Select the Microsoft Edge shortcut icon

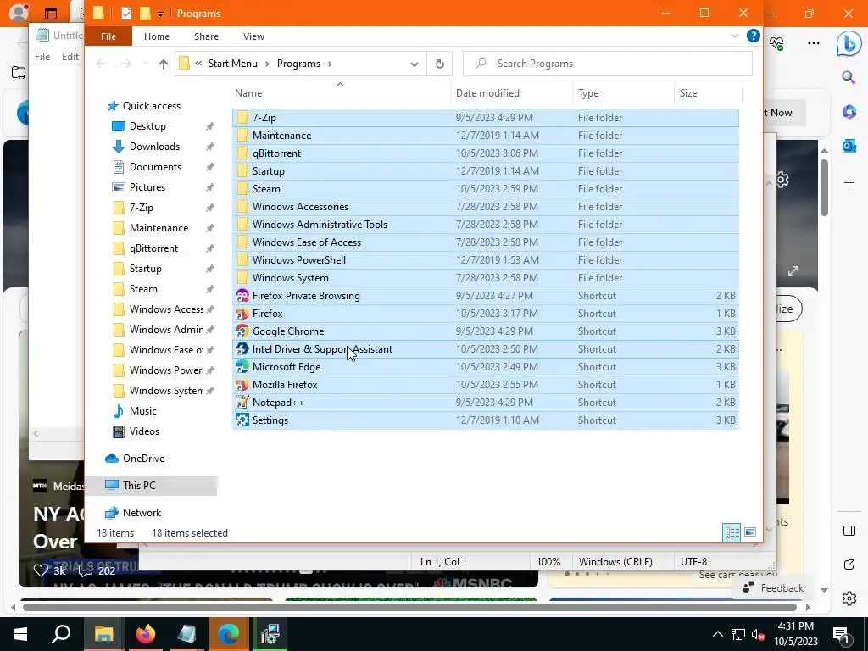pos(242,366)
